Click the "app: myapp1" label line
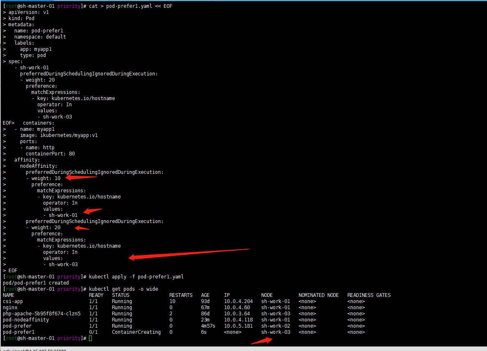This screenshot has width=487, height=351. 36,49
